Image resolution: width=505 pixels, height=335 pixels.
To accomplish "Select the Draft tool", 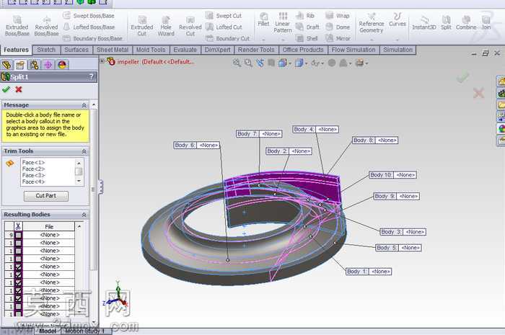I will click(307, 27).
